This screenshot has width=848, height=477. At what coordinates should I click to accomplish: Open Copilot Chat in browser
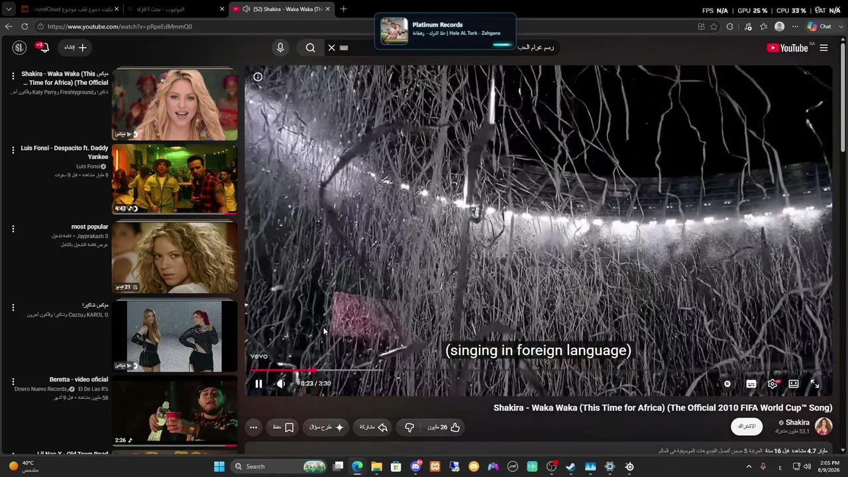[819, 26]
